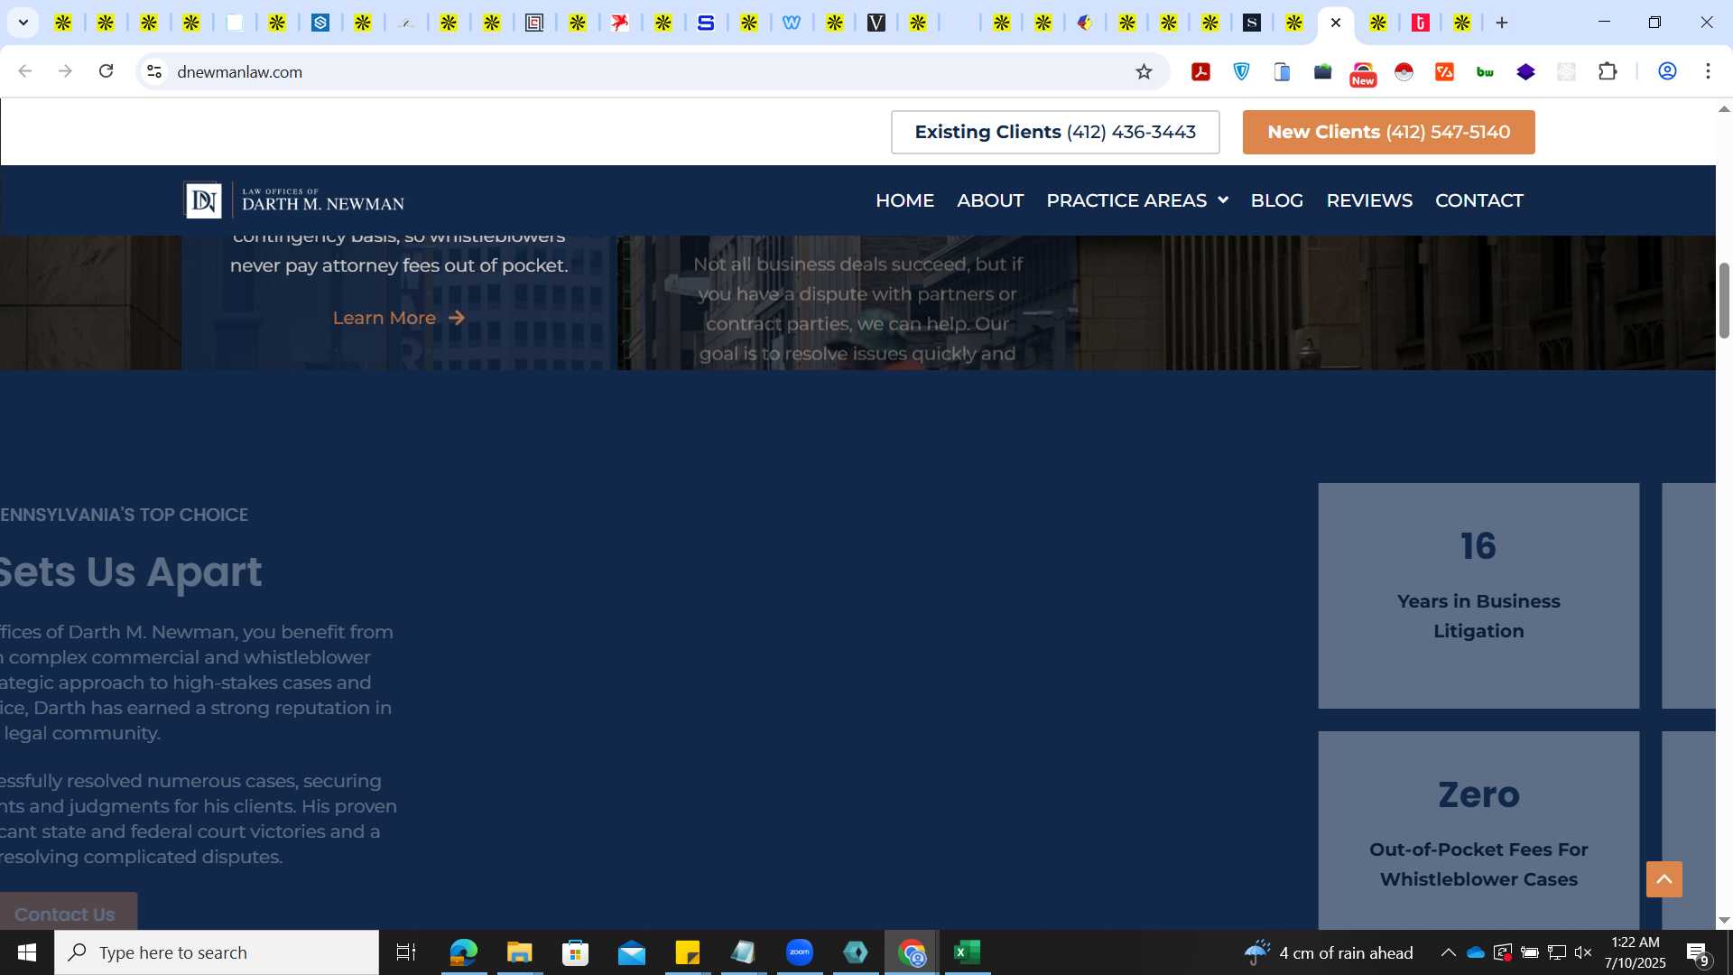The height and width of the screenshot is (975, 1733).
Task: Open Sticky Notes from taskbar
Action: tap(688, 952)
